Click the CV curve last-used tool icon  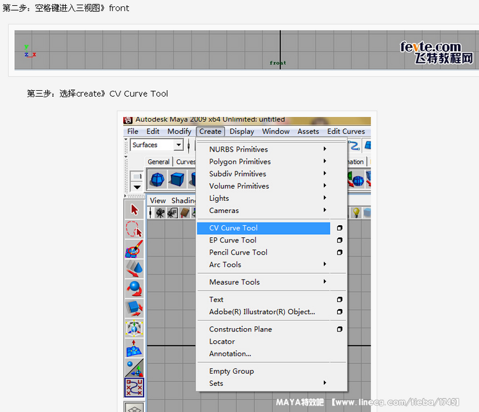coord(134,388)
